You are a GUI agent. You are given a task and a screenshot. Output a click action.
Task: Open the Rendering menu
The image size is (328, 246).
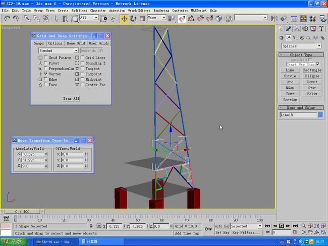[x=161, y=11]
